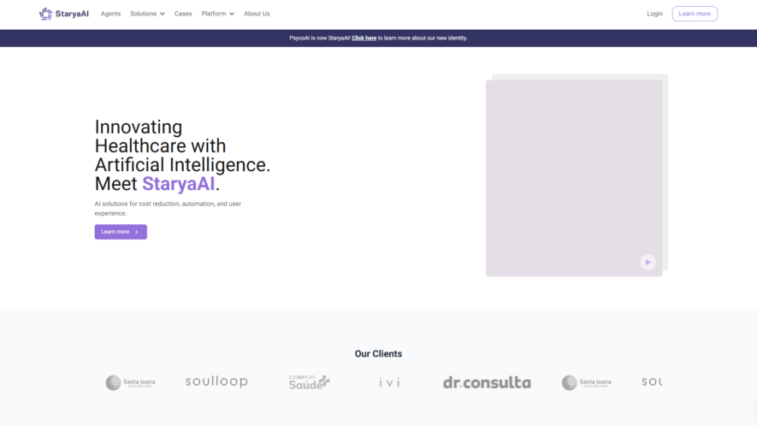Screen dimensions: 757x426
Task: Click the arrow icon in purple Learn more button
Action: pyautogui.click(x=137, y=232)
